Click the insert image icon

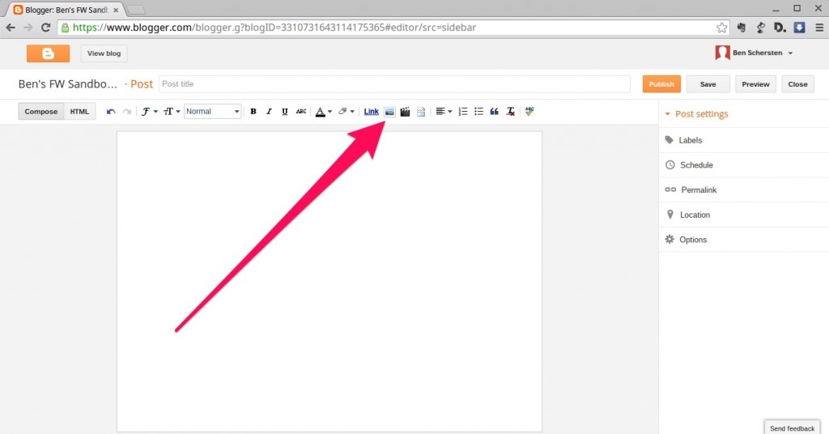389,112
